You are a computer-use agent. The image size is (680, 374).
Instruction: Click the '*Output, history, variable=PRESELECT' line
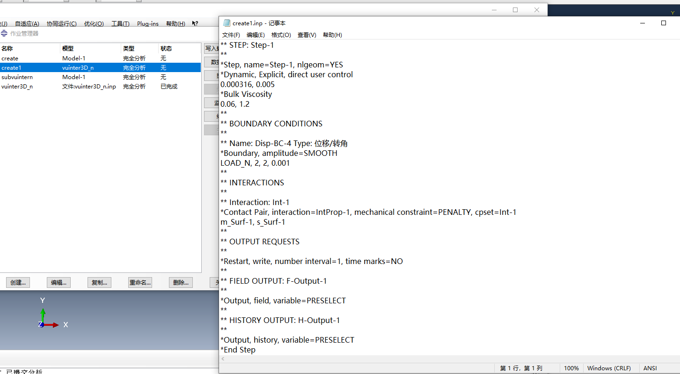click(x=287, y=340)
